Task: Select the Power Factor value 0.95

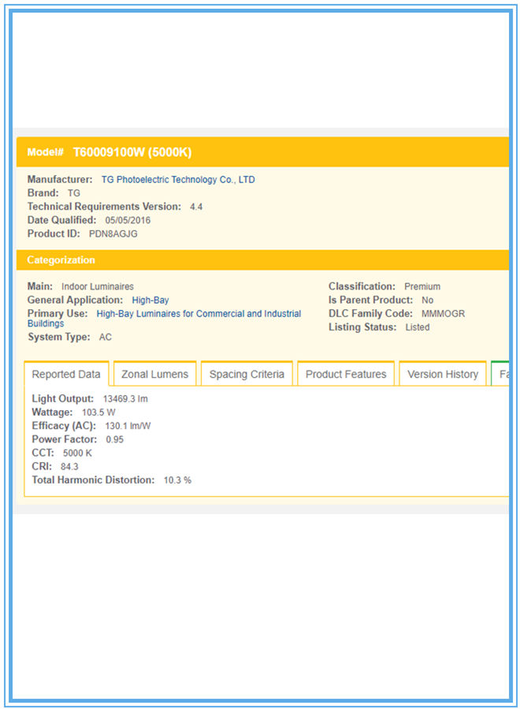Action: tap(115, 439)
